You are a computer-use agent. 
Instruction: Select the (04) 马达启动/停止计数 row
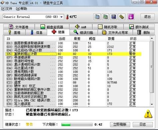click(x=73, y=50)
